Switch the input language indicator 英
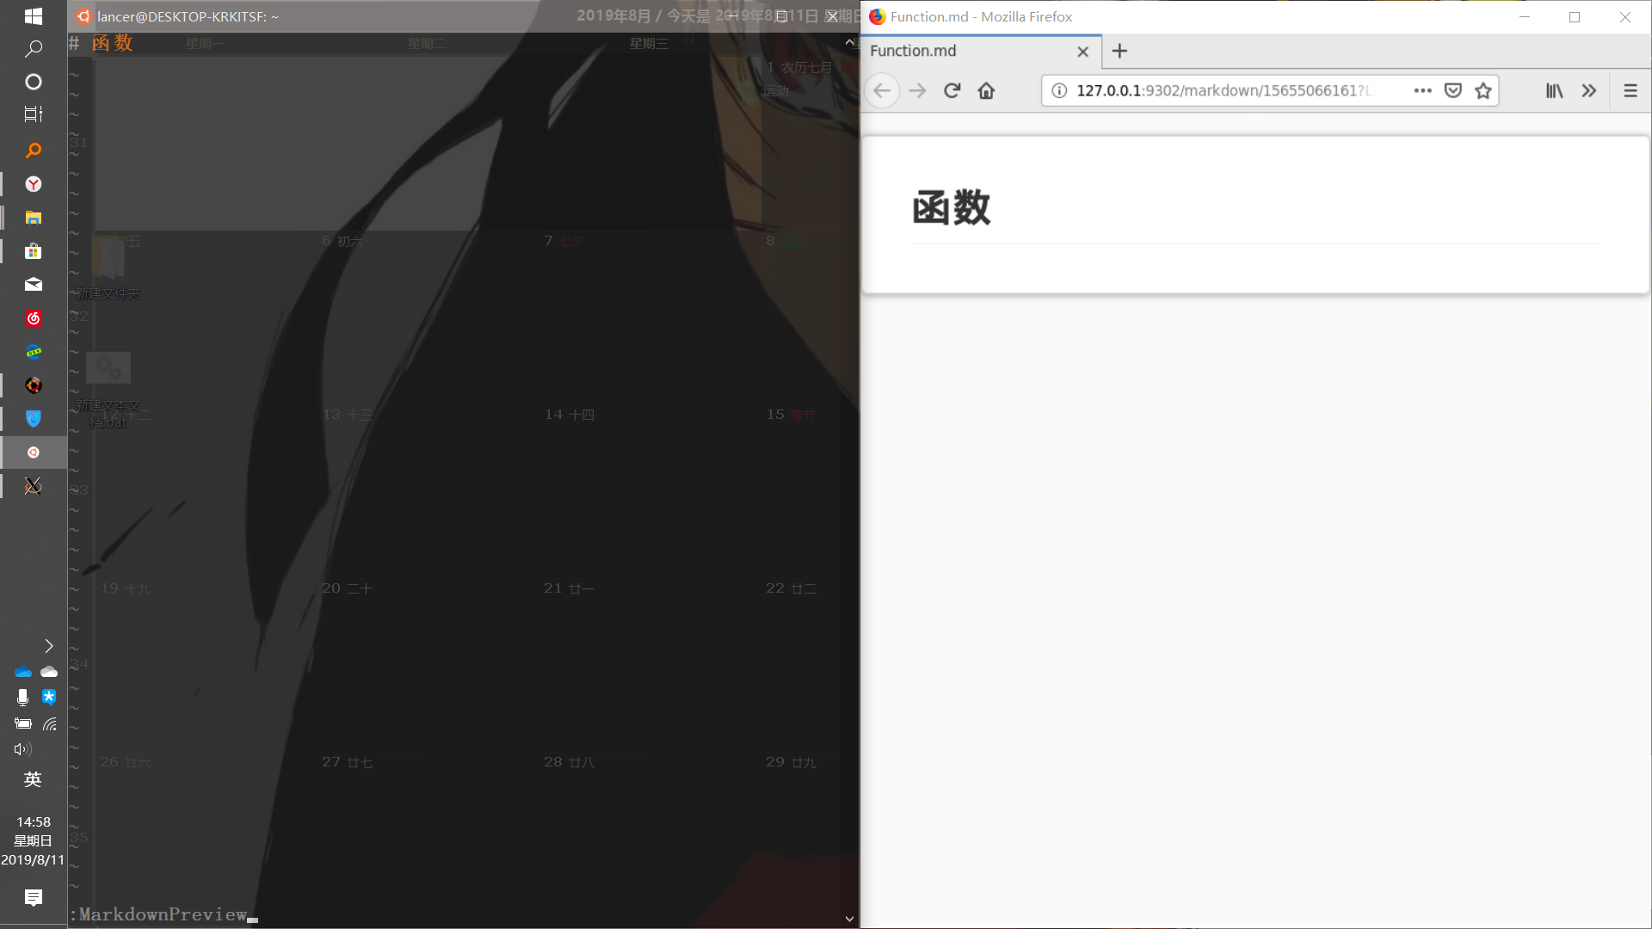Viewport: 1652px width, 929px height. (x=33, y=779)
